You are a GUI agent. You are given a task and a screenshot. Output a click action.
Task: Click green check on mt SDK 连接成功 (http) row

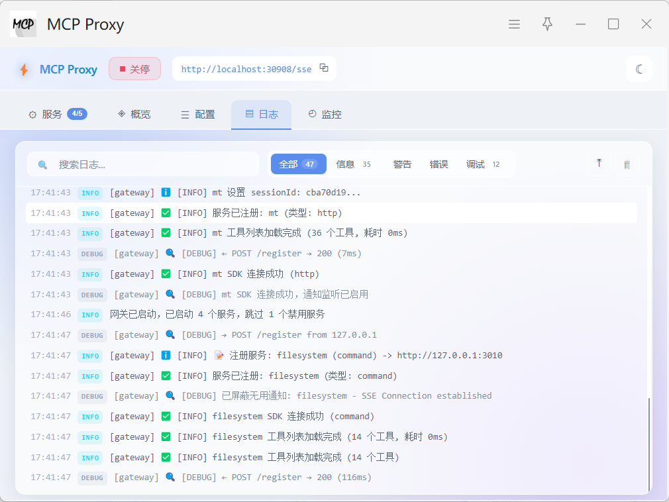click(166, 274)
